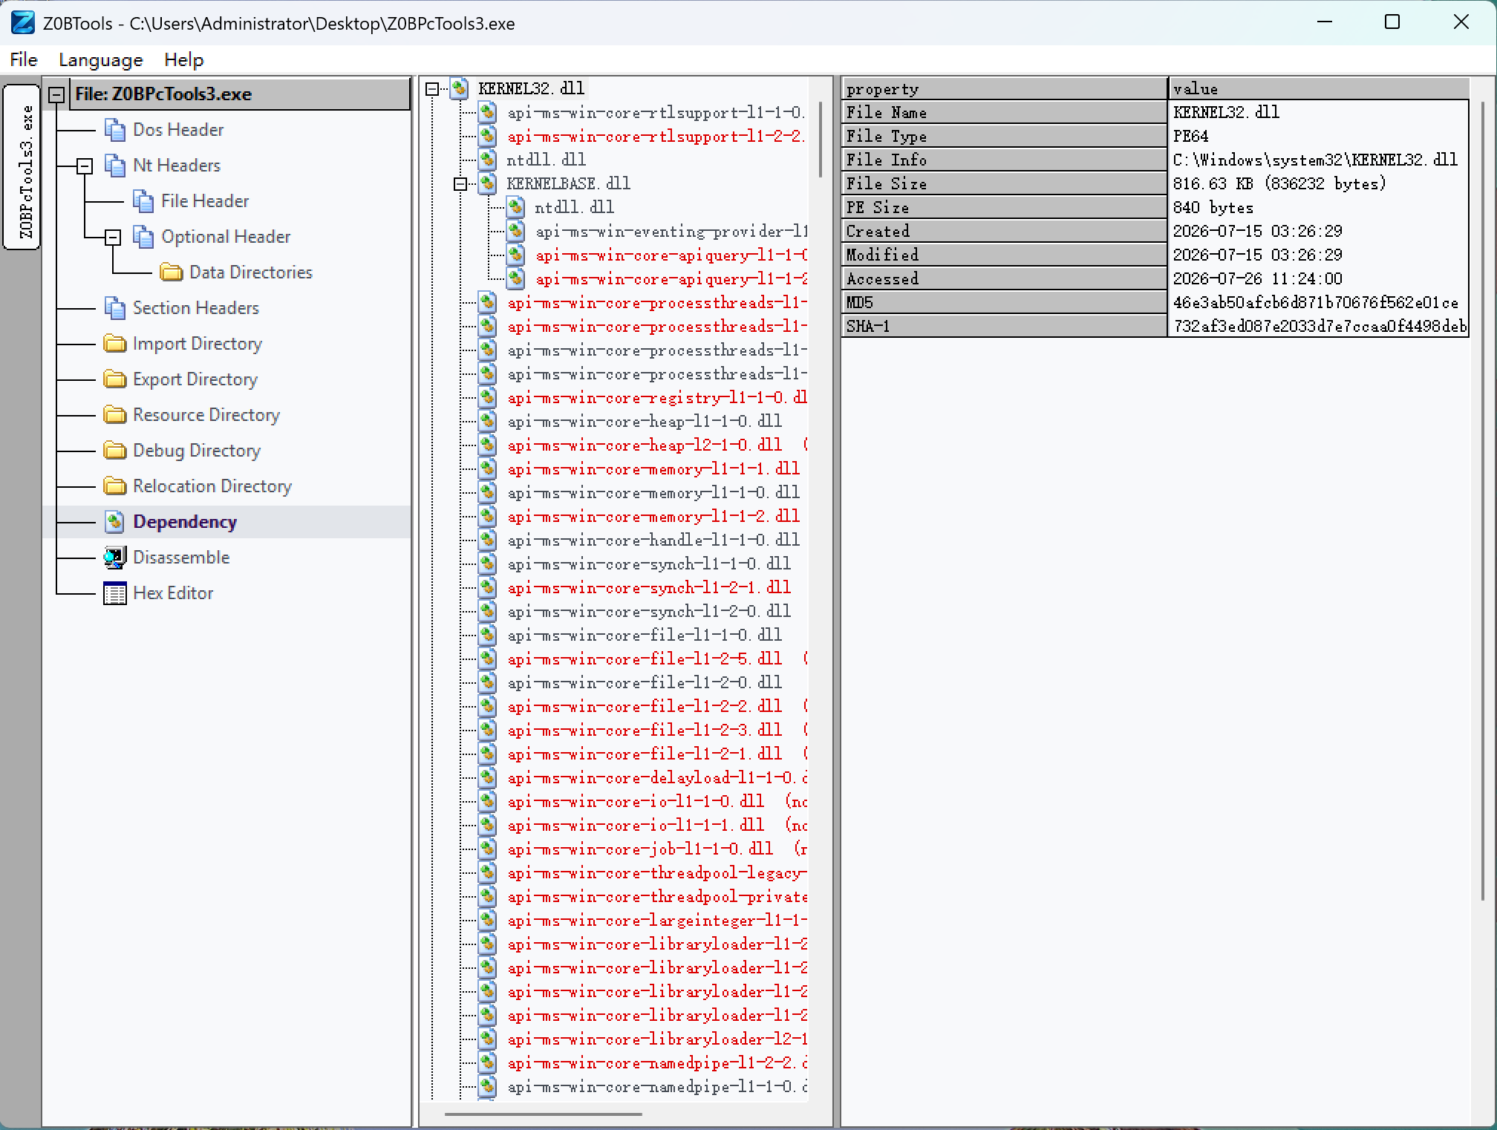Click the icon beside api-ms-win-core-heap-l1-1-0.dll
Screen dimensions: 1497x1130
pyautogui.click(x=488, y=421)
